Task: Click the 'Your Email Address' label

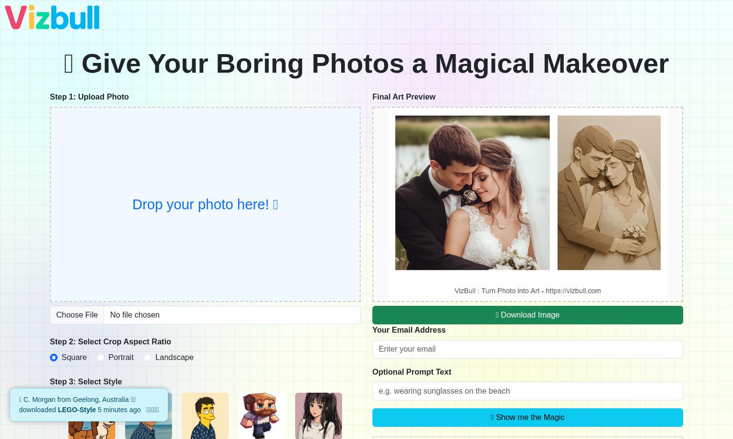Action: point(409,330)
